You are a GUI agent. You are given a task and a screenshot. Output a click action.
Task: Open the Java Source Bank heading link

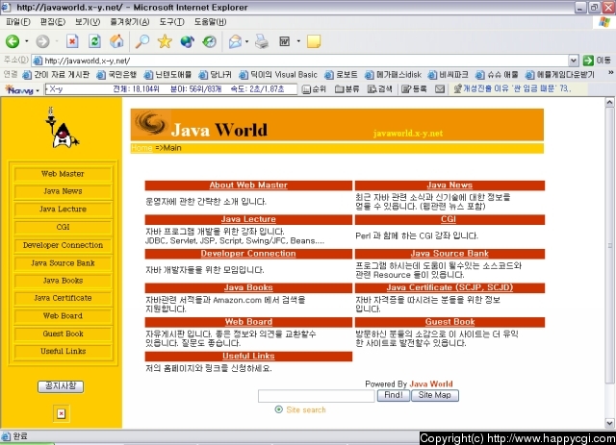449,254
